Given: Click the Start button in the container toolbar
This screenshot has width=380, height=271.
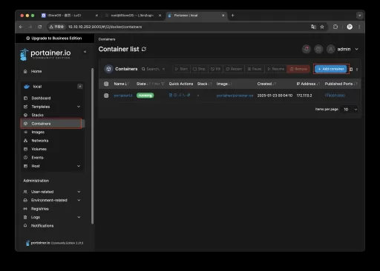Looking at the screenshot, I should 181,69.
